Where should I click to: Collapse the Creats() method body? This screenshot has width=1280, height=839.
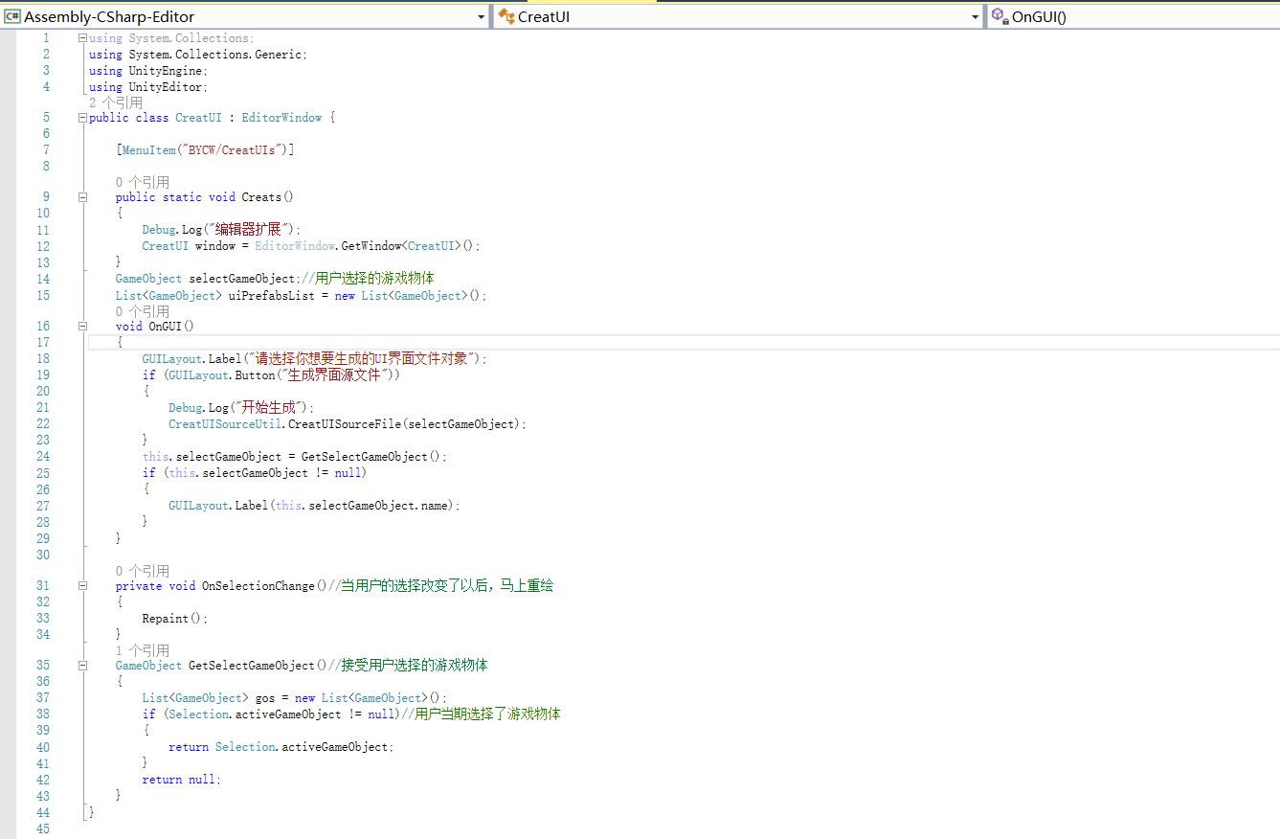point(82,197)
